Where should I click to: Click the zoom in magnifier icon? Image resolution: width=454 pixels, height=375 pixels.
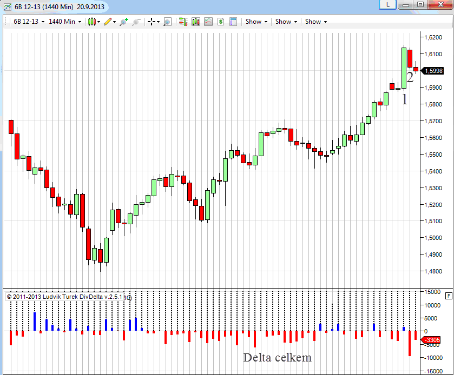pos(124,22)
